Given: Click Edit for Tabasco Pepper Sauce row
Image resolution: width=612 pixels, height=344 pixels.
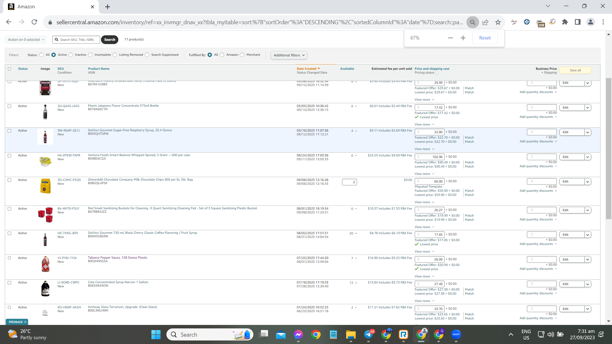Looking at the screenshot, I should tap(572, 260).
